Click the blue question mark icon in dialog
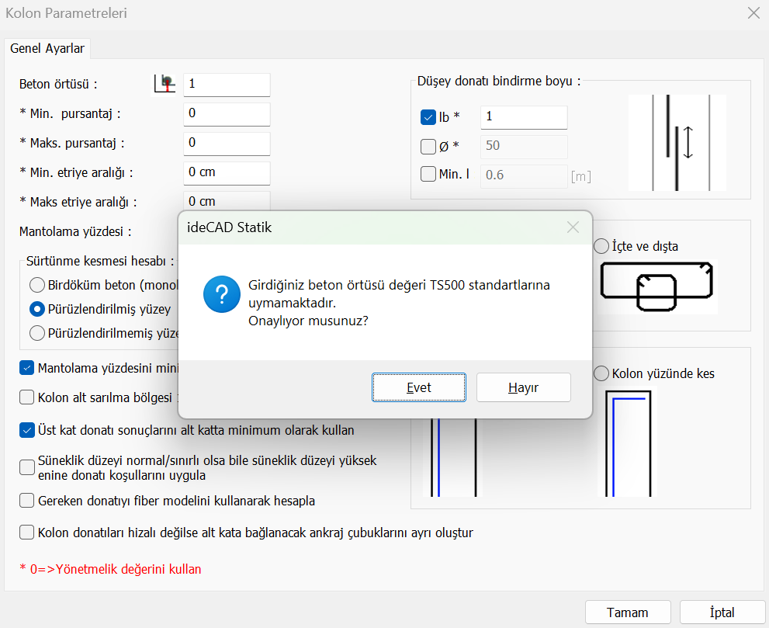Image resolution: width=769 pixels, height=628 pixels. [x=221, y=295]
